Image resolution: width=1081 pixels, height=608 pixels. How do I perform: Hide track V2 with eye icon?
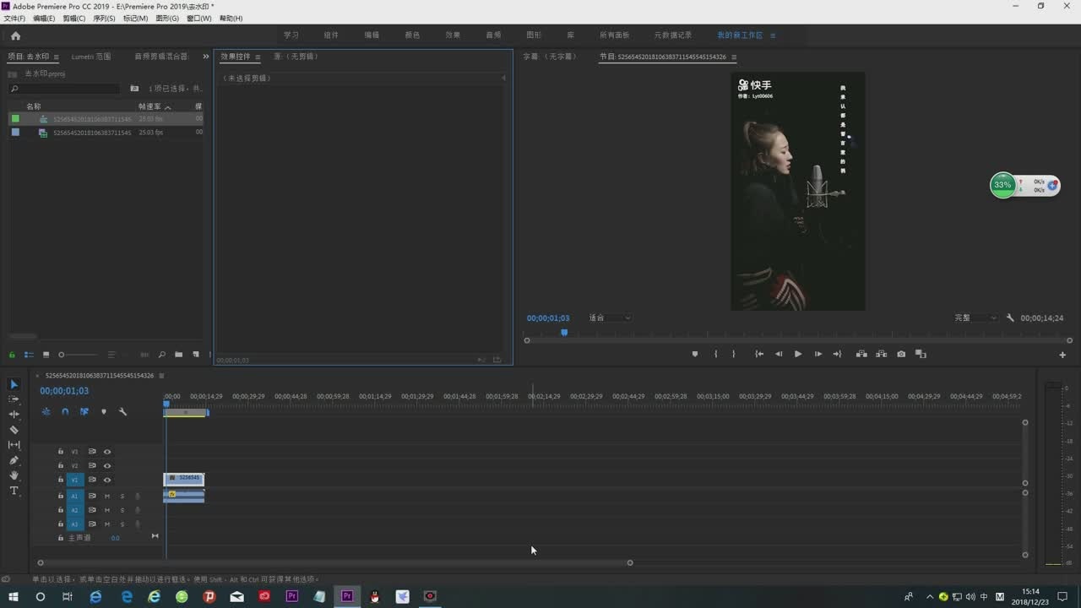tap(107, 465)
